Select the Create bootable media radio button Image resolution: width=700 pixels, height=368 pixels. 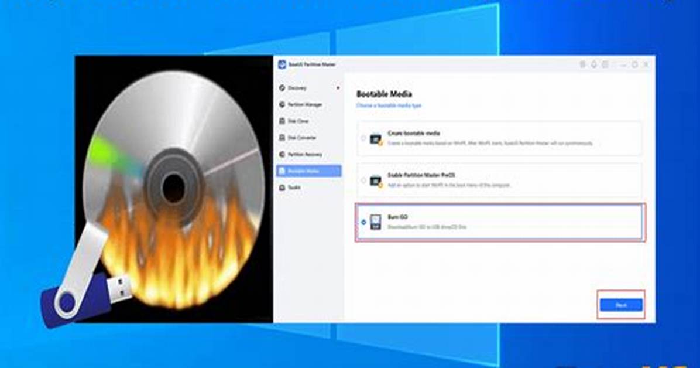coord(363,138)
